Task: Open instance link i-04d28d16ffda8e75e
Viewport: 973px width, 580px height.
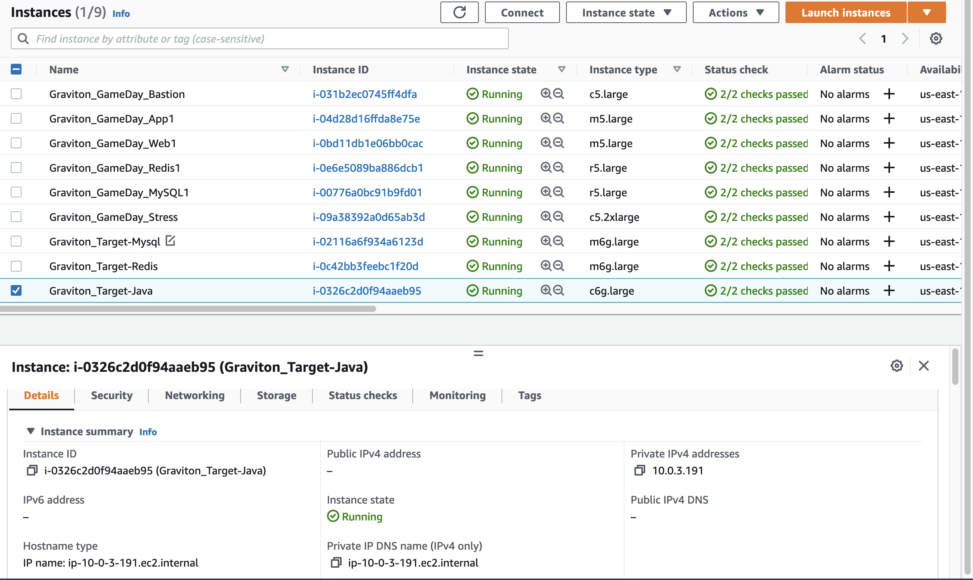Action: click(x=366, y=119)
